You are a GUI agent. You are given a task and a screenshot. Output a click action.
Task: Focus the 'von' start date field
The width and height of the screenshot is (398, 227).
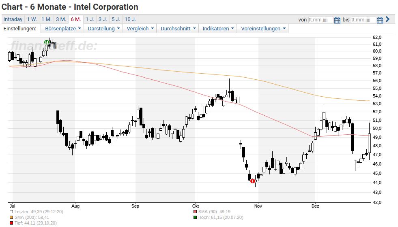[321, 20]
